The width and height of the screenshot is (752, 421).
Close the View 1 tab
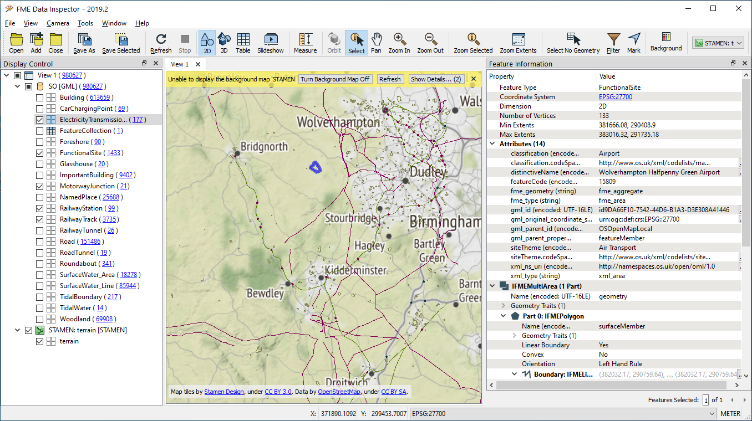tap(198, 64)
